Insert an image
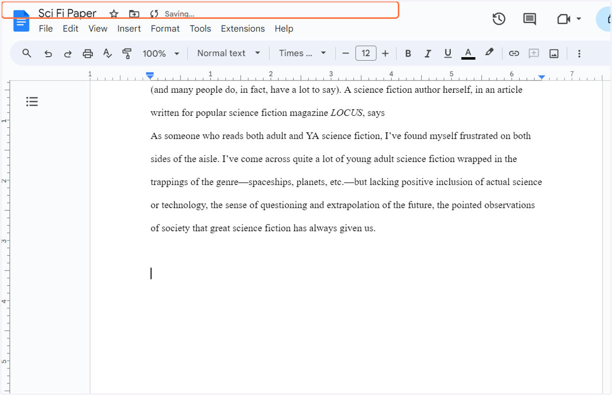 point(554,53)
